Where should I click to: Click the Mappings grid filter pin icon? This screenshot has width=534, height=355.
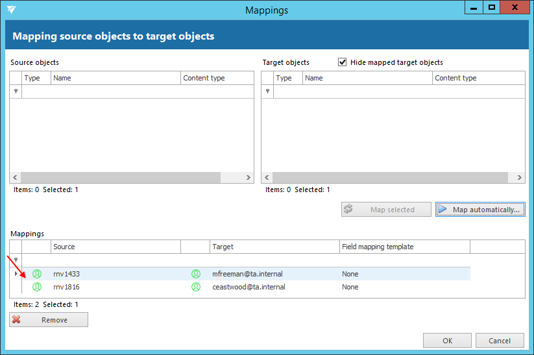[x=16, y=260]
